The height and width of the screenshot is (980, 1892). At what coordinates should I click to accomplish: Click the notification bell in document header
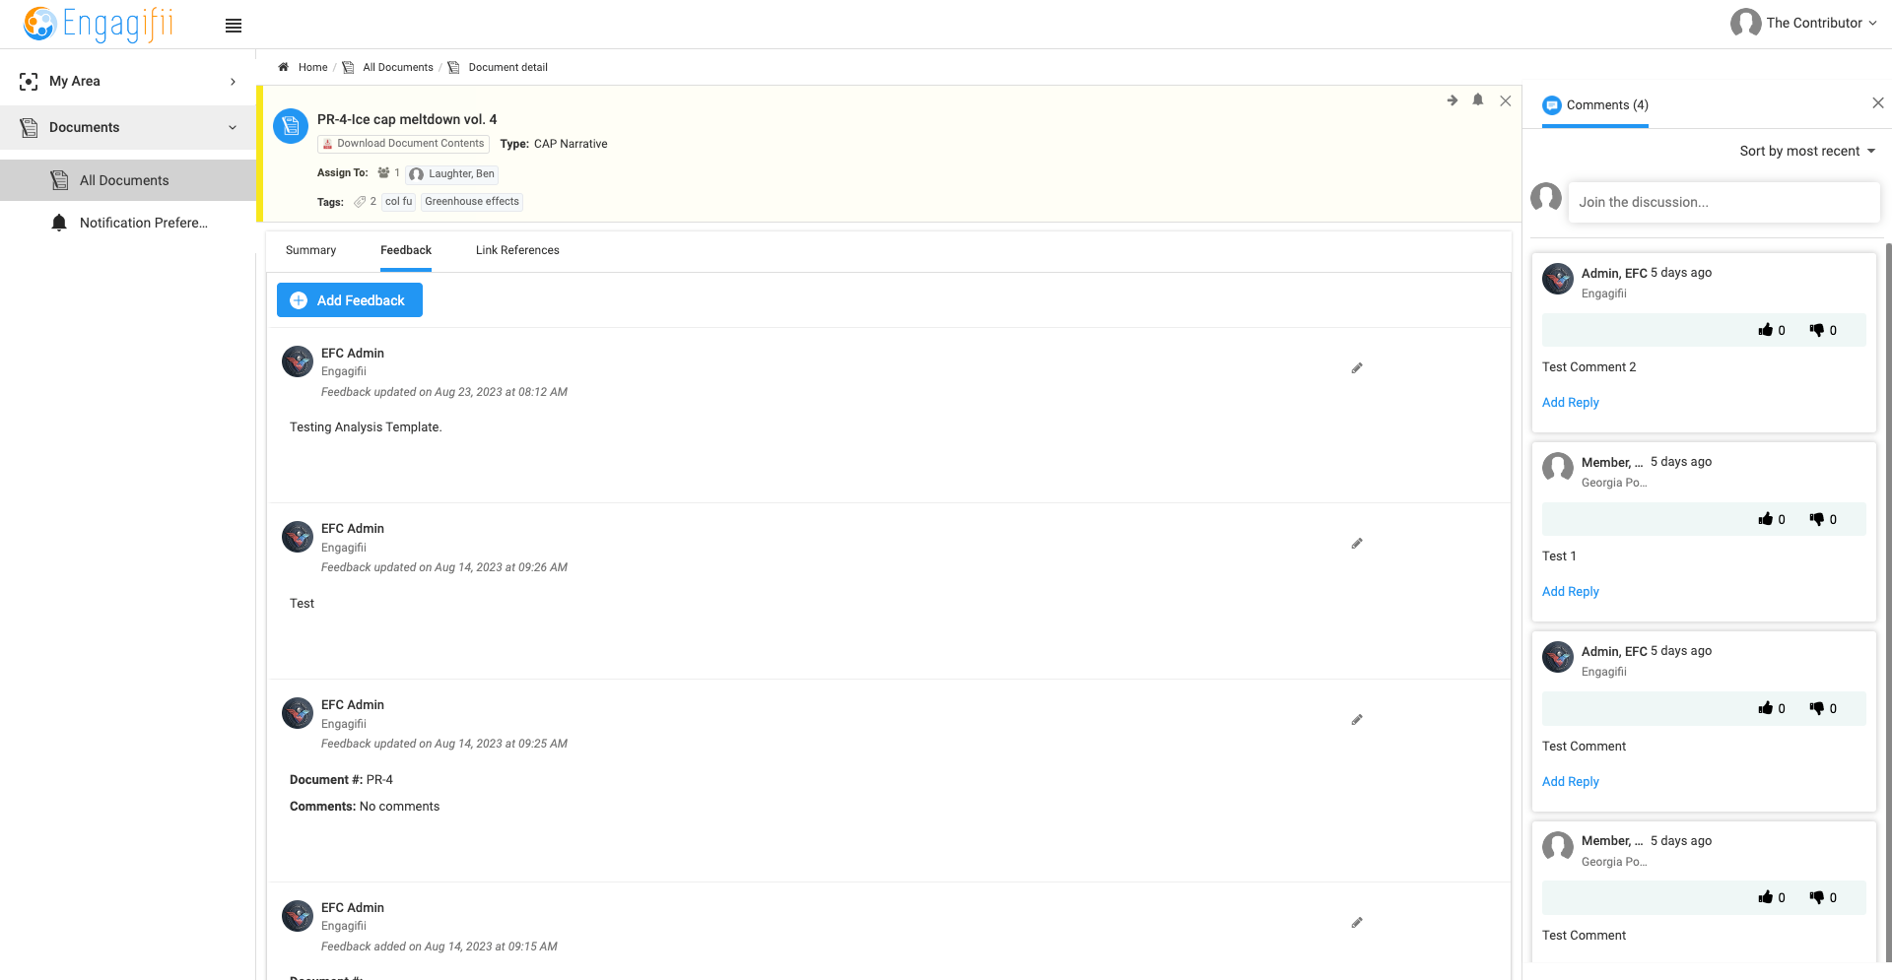pos(1478,99)
